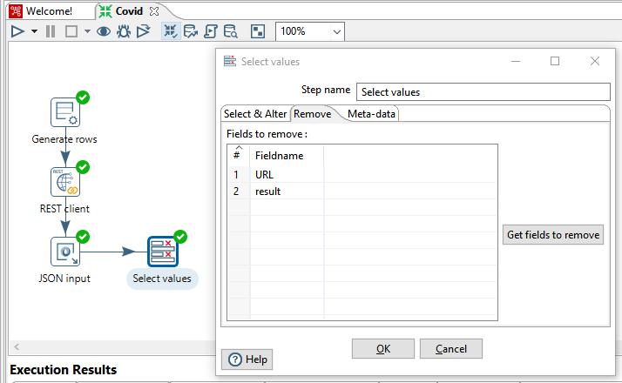Click the pause transformation icon
The image size is (622, 383).
coord(50,31)
